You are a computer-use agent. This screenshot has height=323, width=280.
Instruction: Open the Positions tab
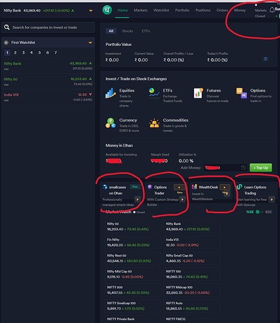(203, 10)
